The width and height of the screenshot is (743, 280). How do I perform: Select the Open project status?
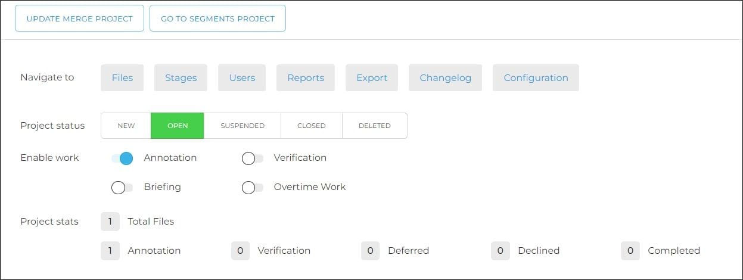178,126
